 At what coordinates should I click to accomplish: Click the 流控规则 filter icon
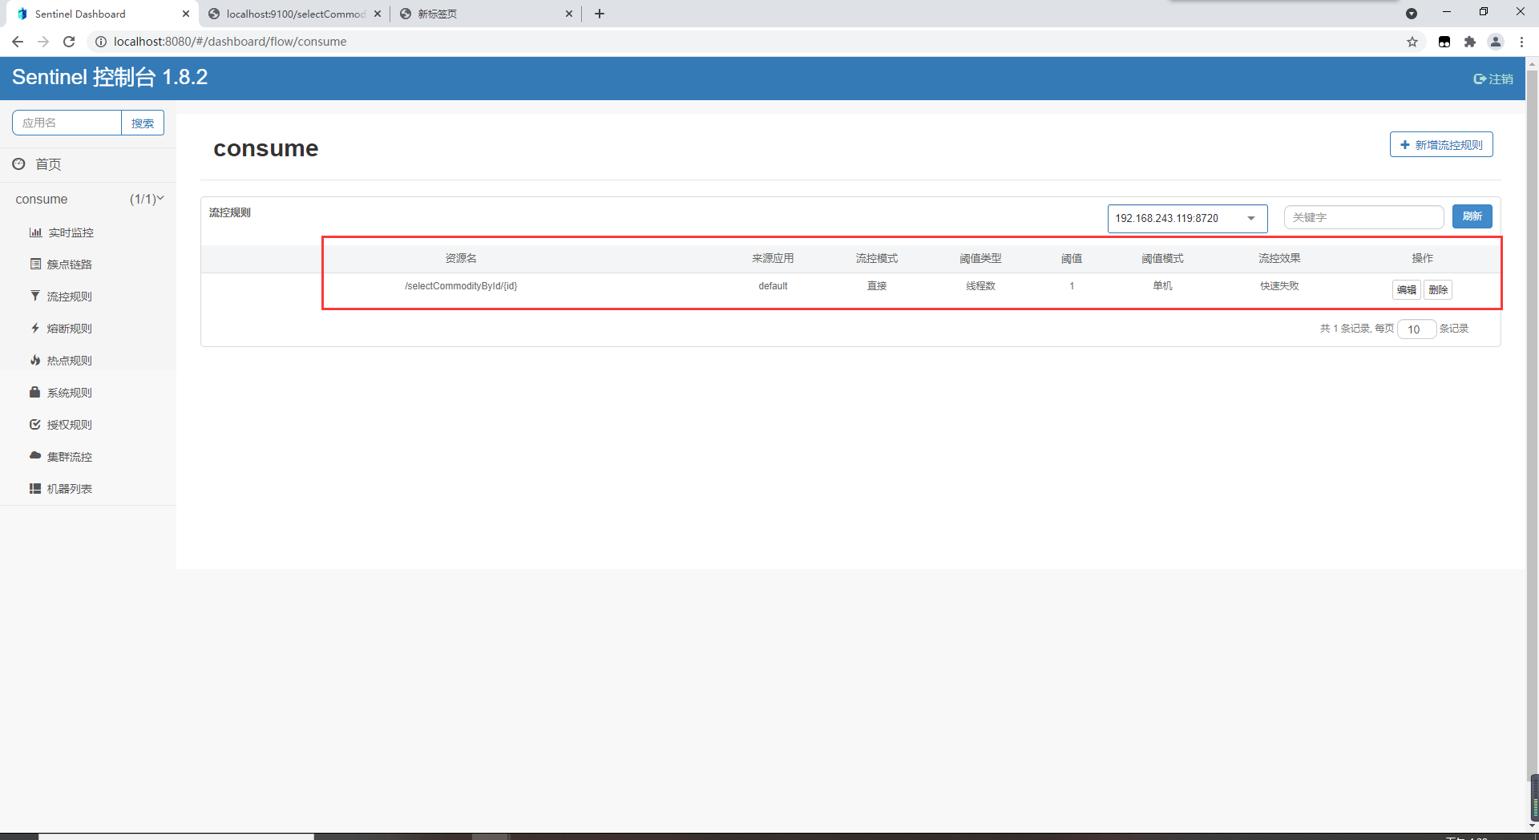(35, 296)
